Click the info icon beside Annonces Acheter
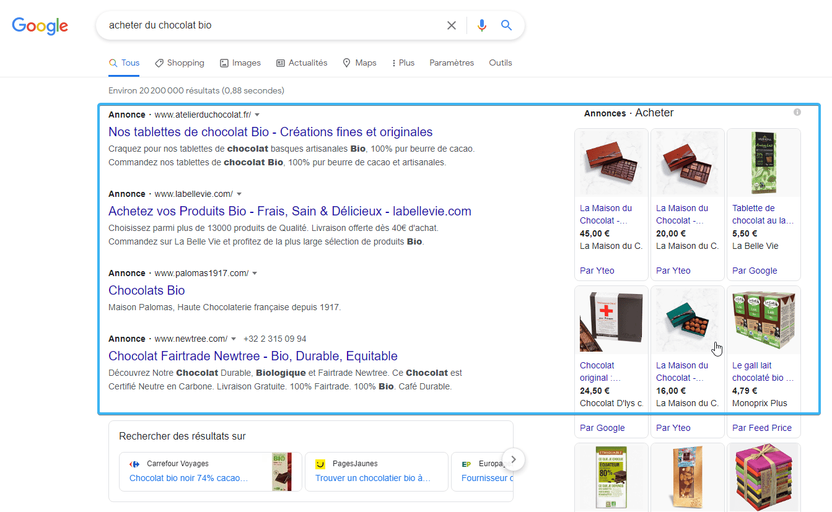Image resolution: width=832 pixels, height=512 pixels. tap(797, 112)
